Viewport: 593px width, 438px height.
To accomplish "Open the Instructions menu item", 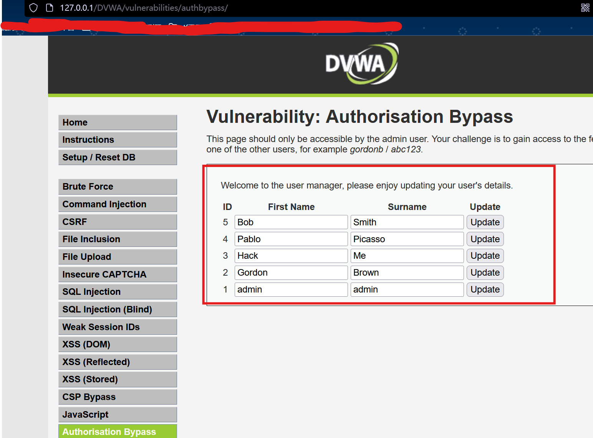I will 118,140.
